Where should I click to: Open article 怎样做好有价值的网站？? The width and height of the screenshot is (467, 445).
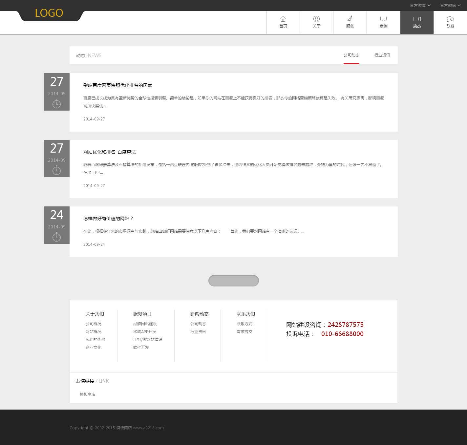(108, 219)
